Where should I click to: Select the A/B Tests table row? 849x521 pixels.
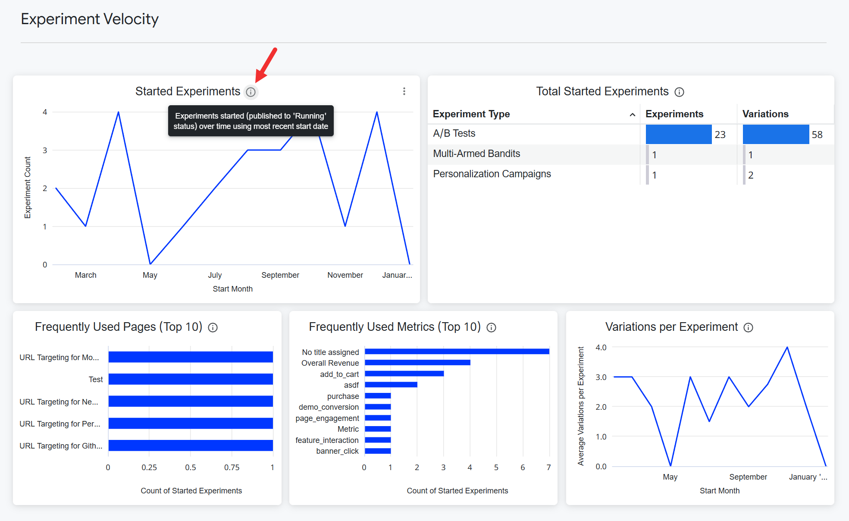[454, 134]
